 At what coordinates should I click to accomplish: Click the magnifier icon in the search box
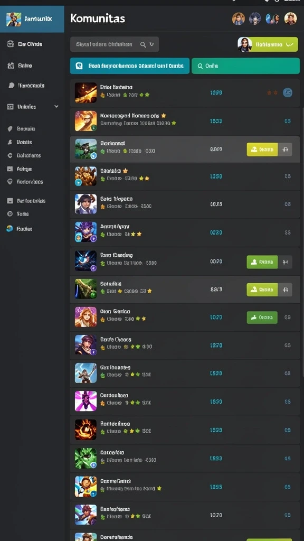[143, 44]
